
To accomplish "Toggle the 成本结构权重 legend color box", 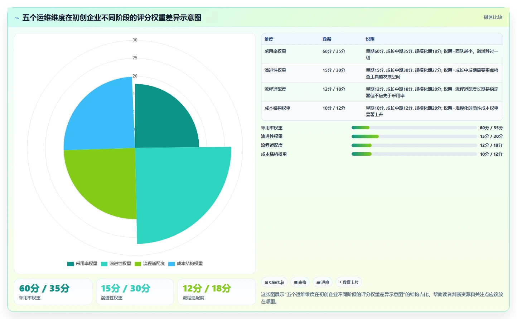I will click(x=171, y=264).
